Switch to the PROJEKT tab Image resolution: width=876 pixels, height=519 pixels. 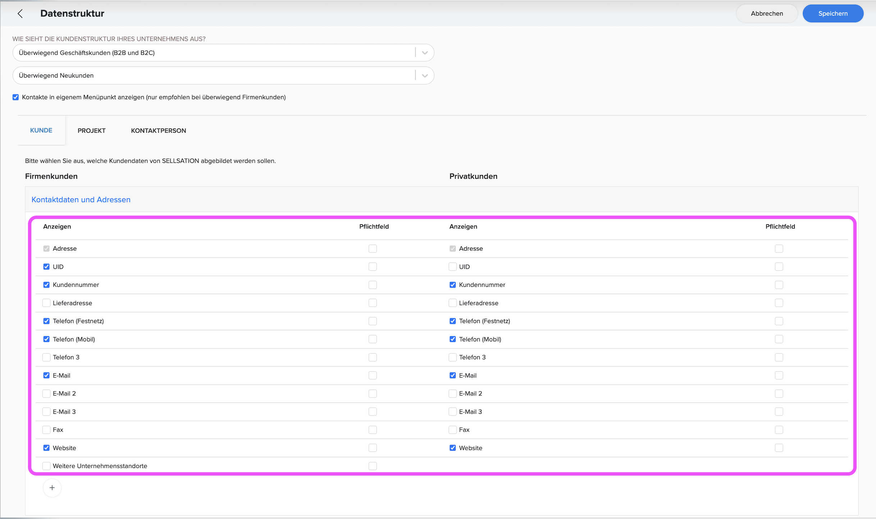[92, 131]
